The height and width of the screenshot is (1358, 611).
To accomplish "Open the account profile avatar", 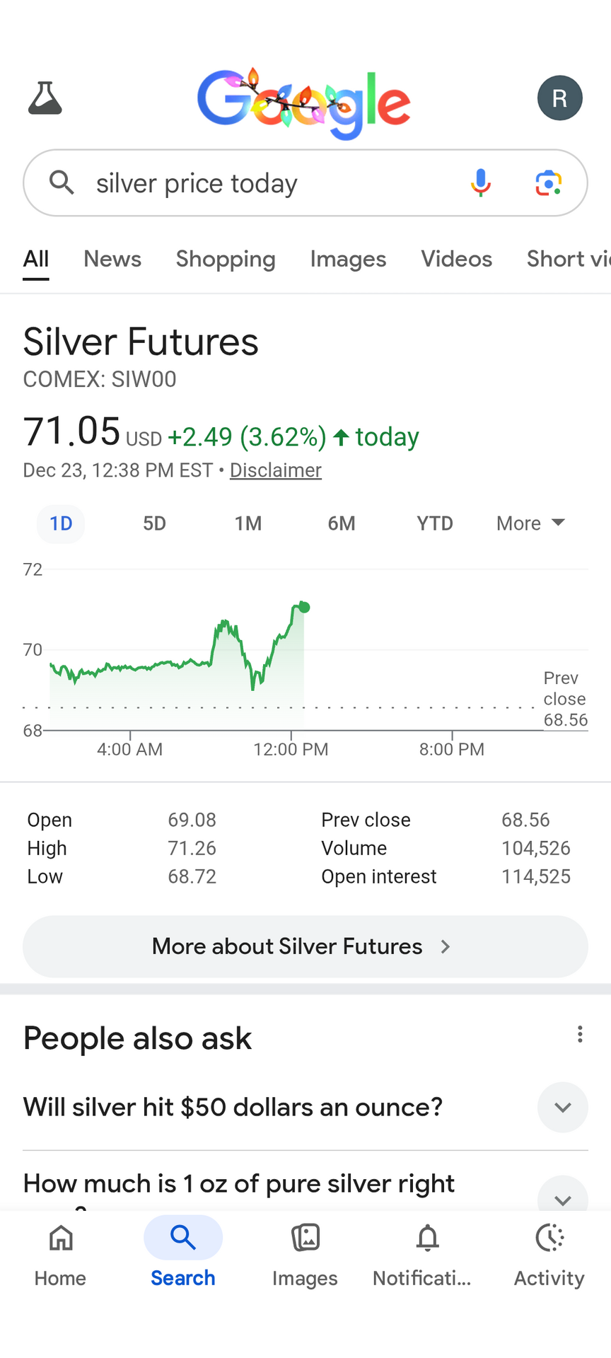I will point(559,98).
